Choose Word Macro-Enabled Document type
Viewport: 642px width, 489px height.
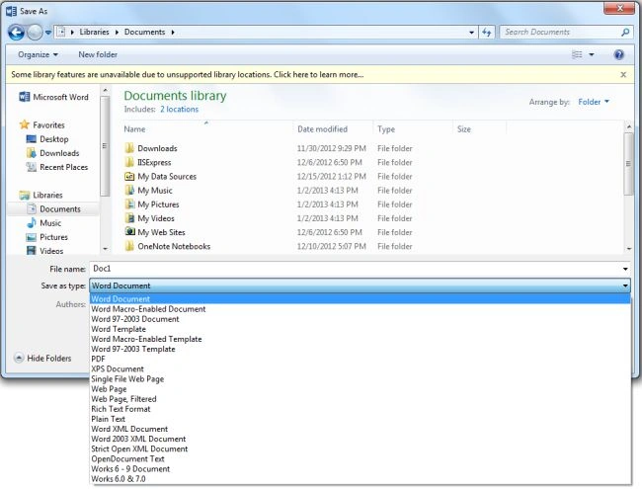[x=360, y=309]
